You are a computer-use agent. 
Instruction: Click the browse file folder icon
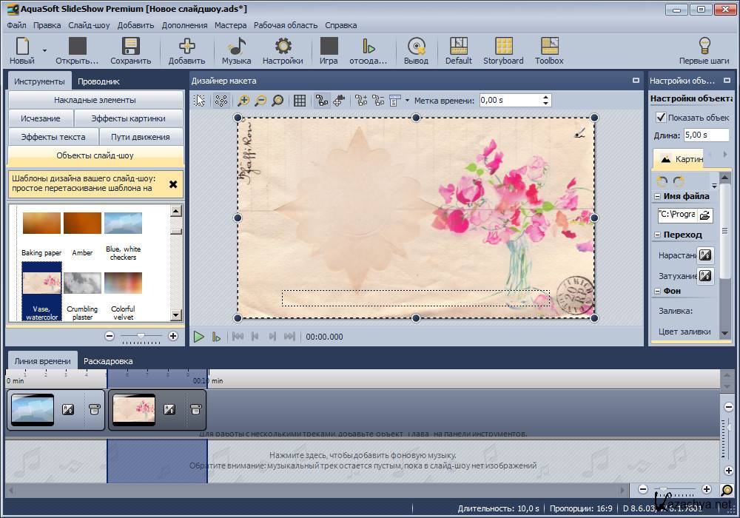click(x=704, y=215)
